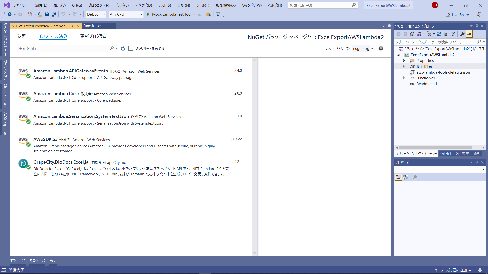Click the Live Share button
The image size is (488, 274).
point(457,15)
